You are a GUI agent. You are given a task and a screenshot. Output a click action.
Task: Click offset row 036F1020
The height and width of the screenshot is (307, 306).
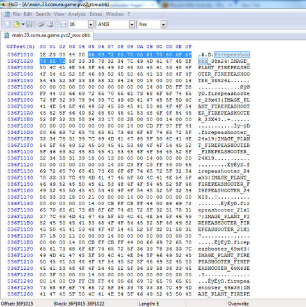20,61
